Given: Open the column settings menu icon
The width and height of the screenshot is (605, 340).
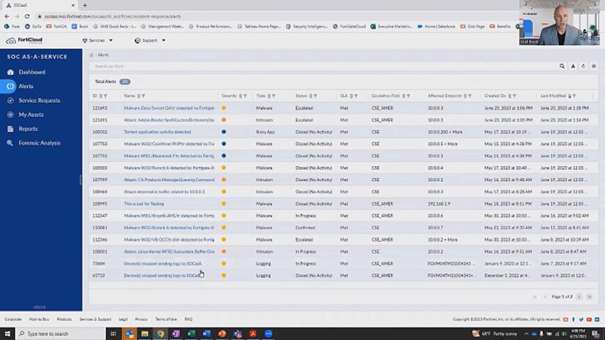Looking at the screenshot, I should [594, 66].
